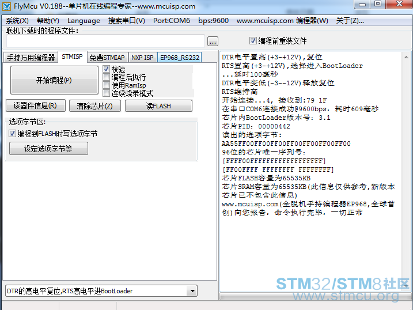Click the program file path input field

point(105,41)
